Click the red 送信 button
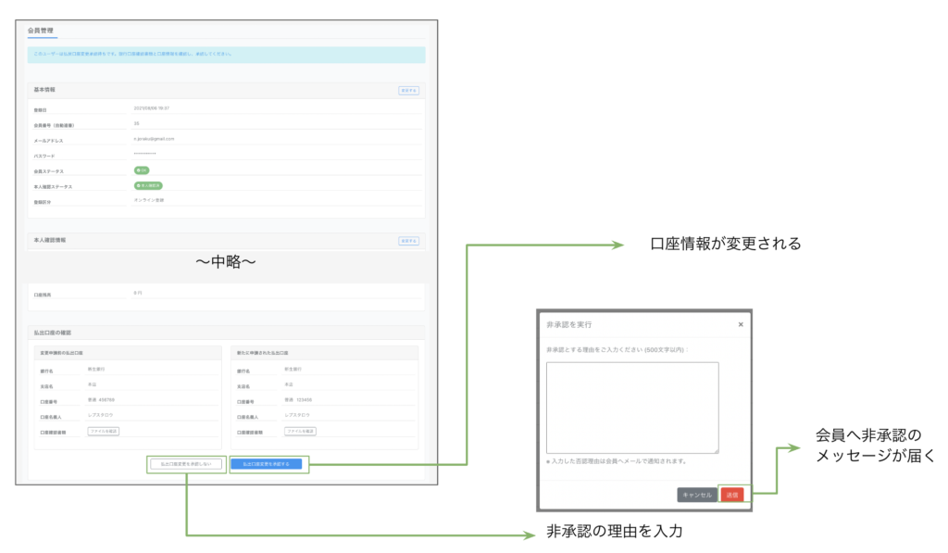Screen dimensions: 948x553 click(x=731, y=496)
